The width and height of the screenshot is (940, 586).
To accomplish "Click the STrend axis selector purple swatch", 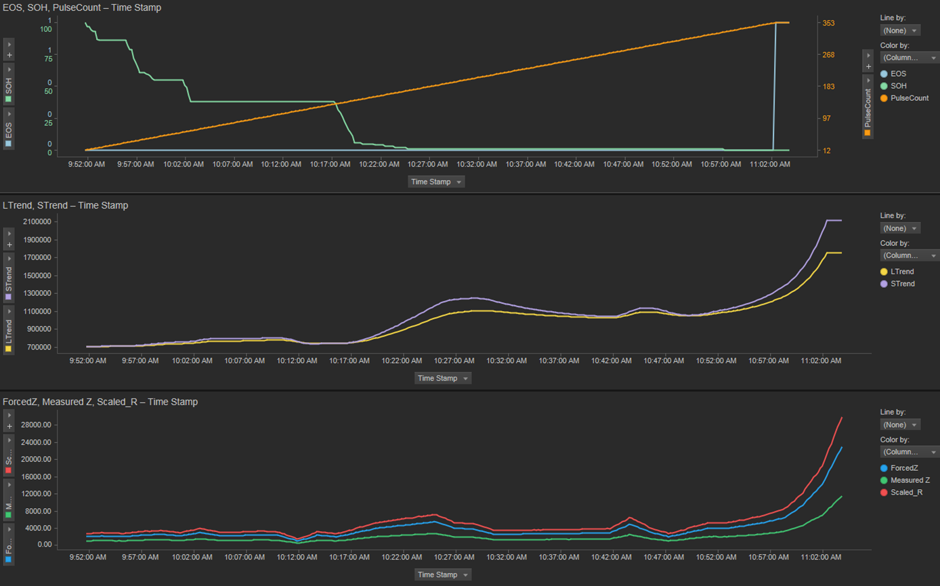I will click(9, 297).
